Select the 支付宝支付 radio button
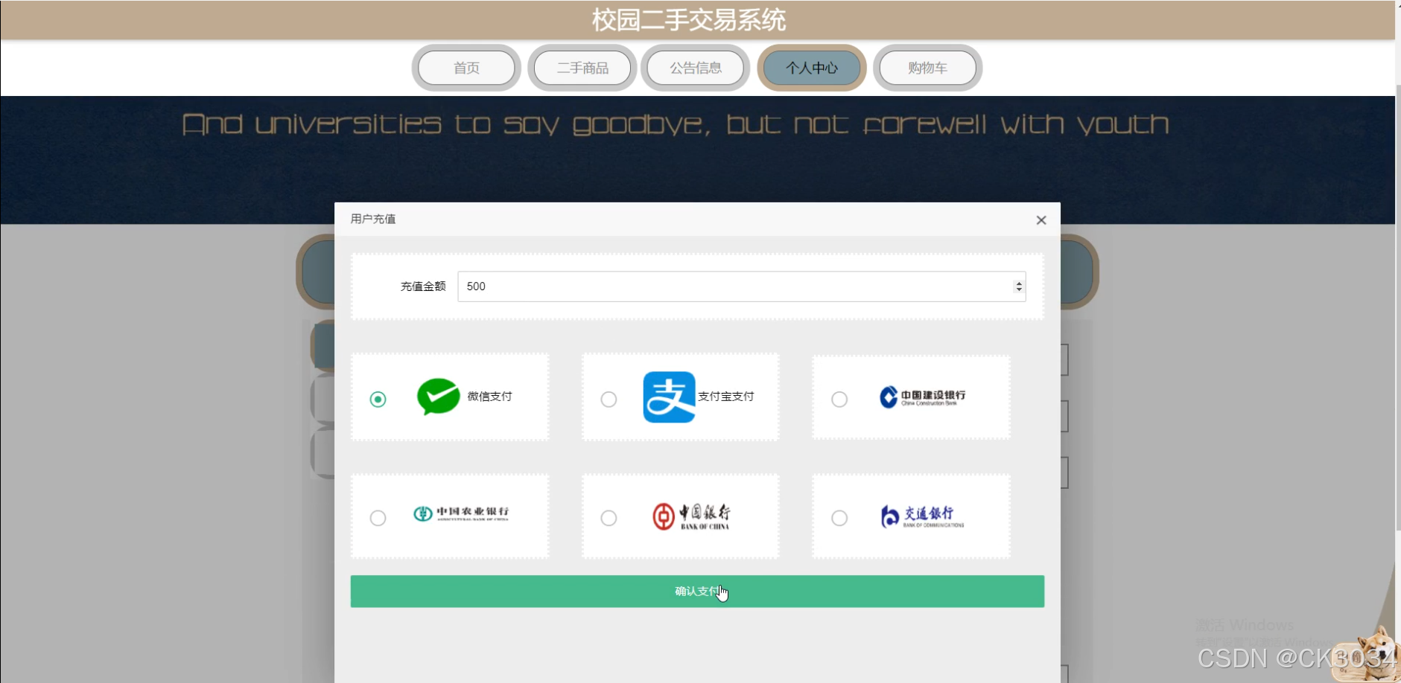The height and width of the screenshot is (683, 1401). (609, 400)
